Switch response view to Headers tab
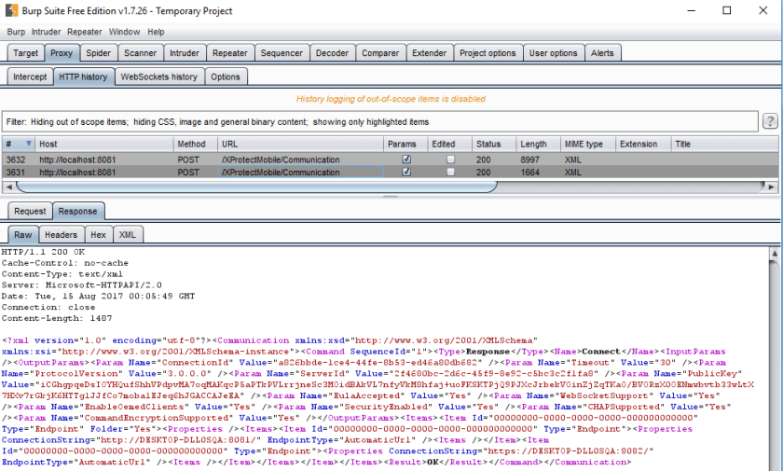Image resolution: width=783 pixels, height=471 pixels. point(62,235)
